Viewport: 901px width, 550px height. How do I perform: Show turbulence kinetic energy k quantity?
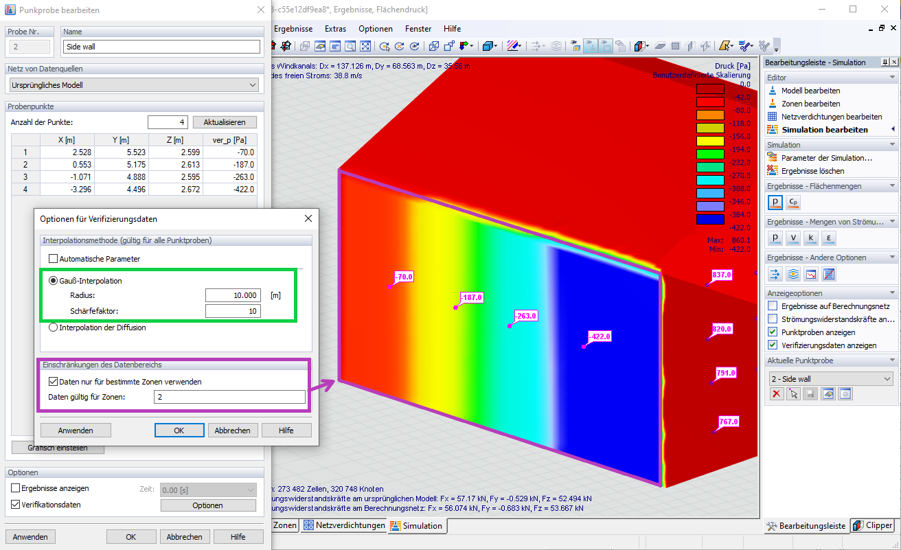811,238
